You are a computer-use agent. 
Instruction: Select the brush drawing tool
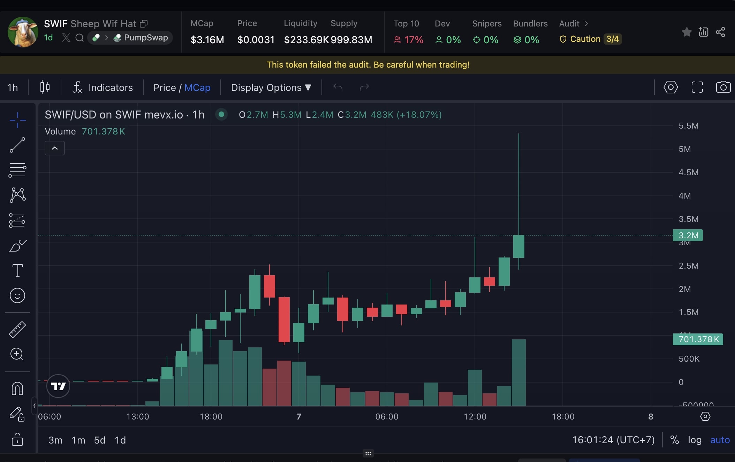(17, 245)
